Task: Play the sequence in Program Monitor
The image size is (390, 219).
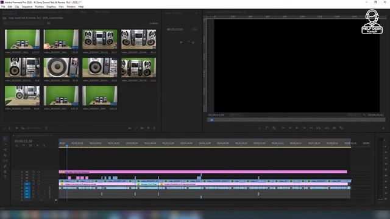Action: 297,128
